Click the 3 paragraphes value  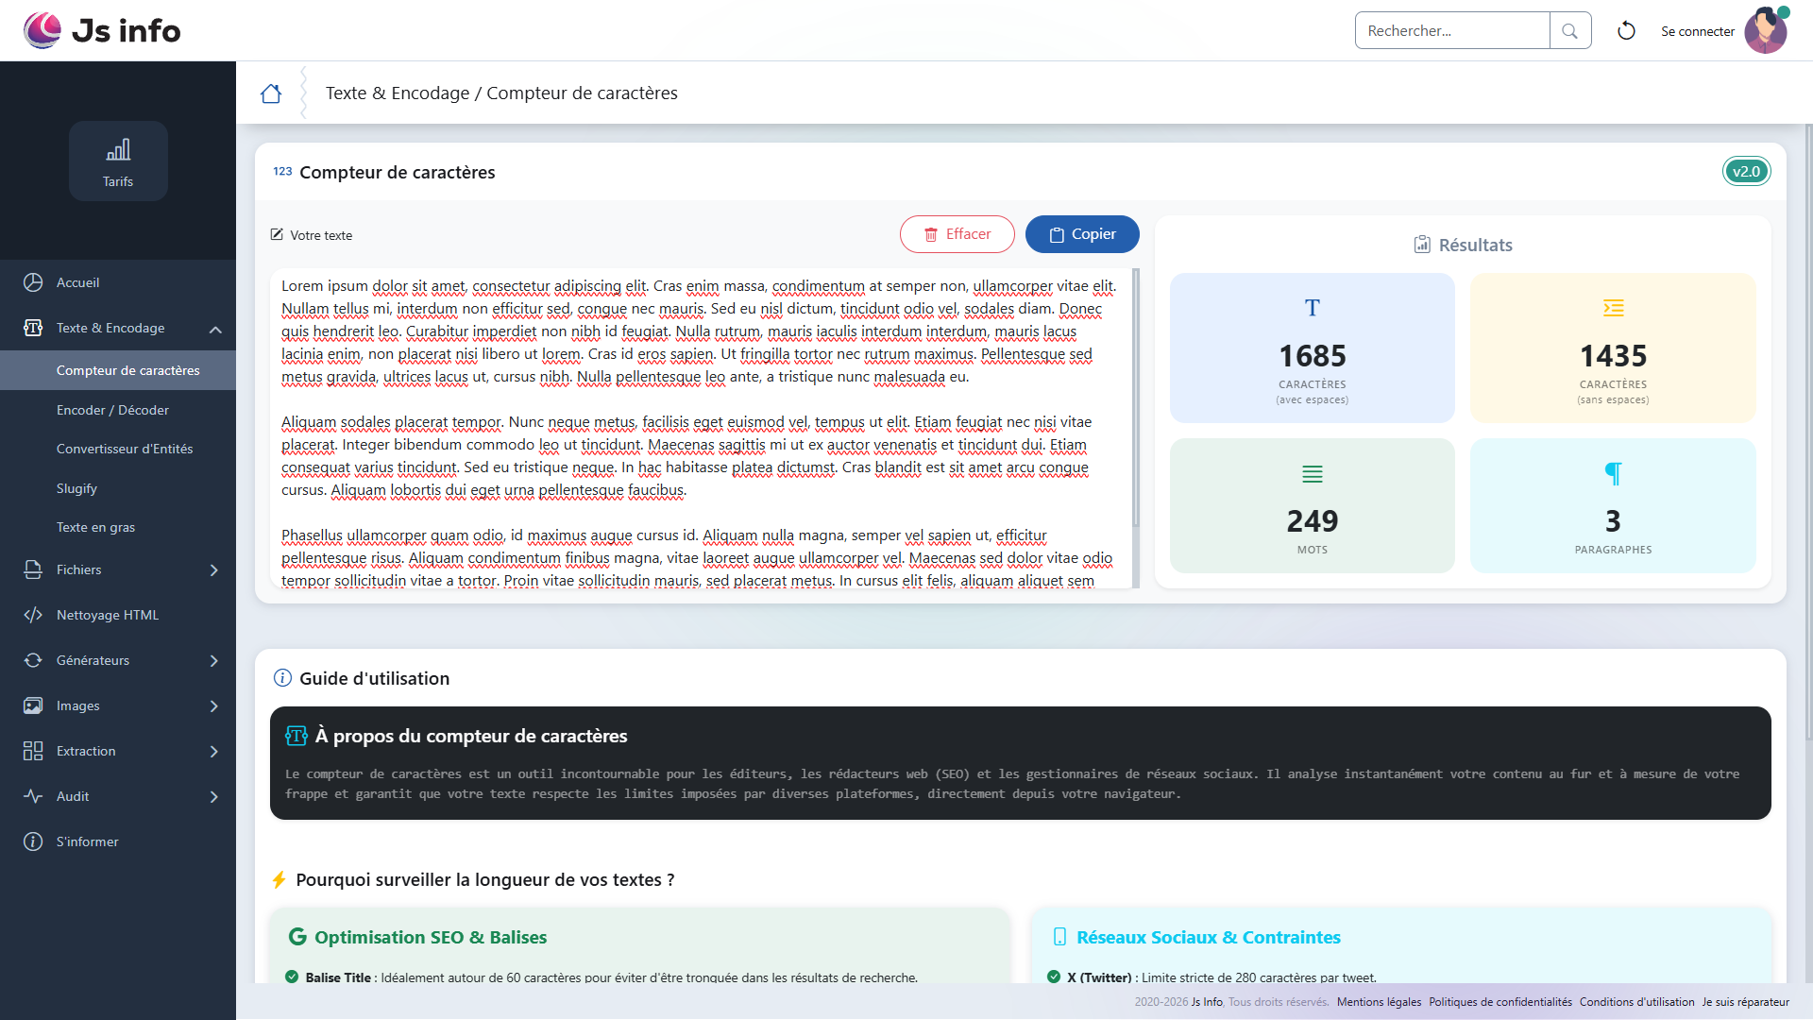point(1613,521)
